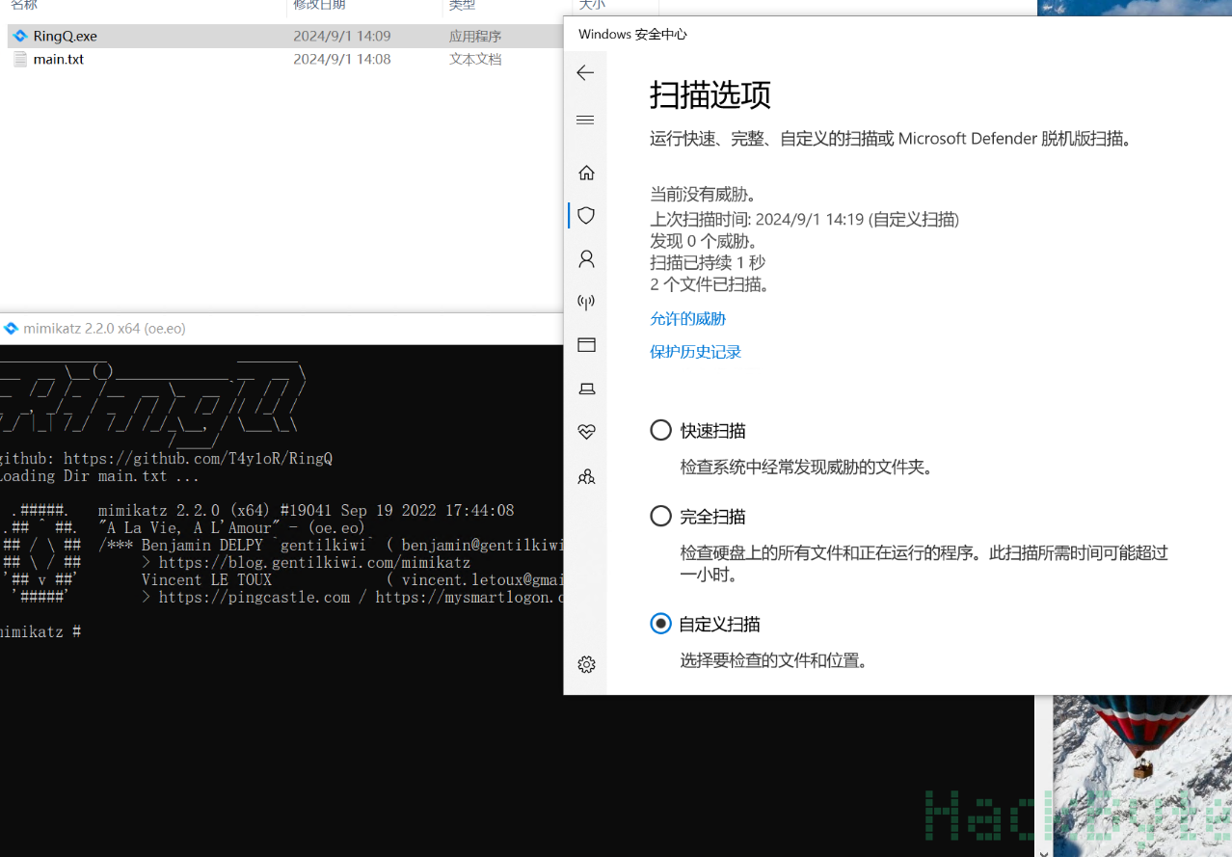1232x857 pixels.
Task: Click the blog.gentilkiwi.com URL in the console
Action: pyautogui.click(x=314, y=563)
